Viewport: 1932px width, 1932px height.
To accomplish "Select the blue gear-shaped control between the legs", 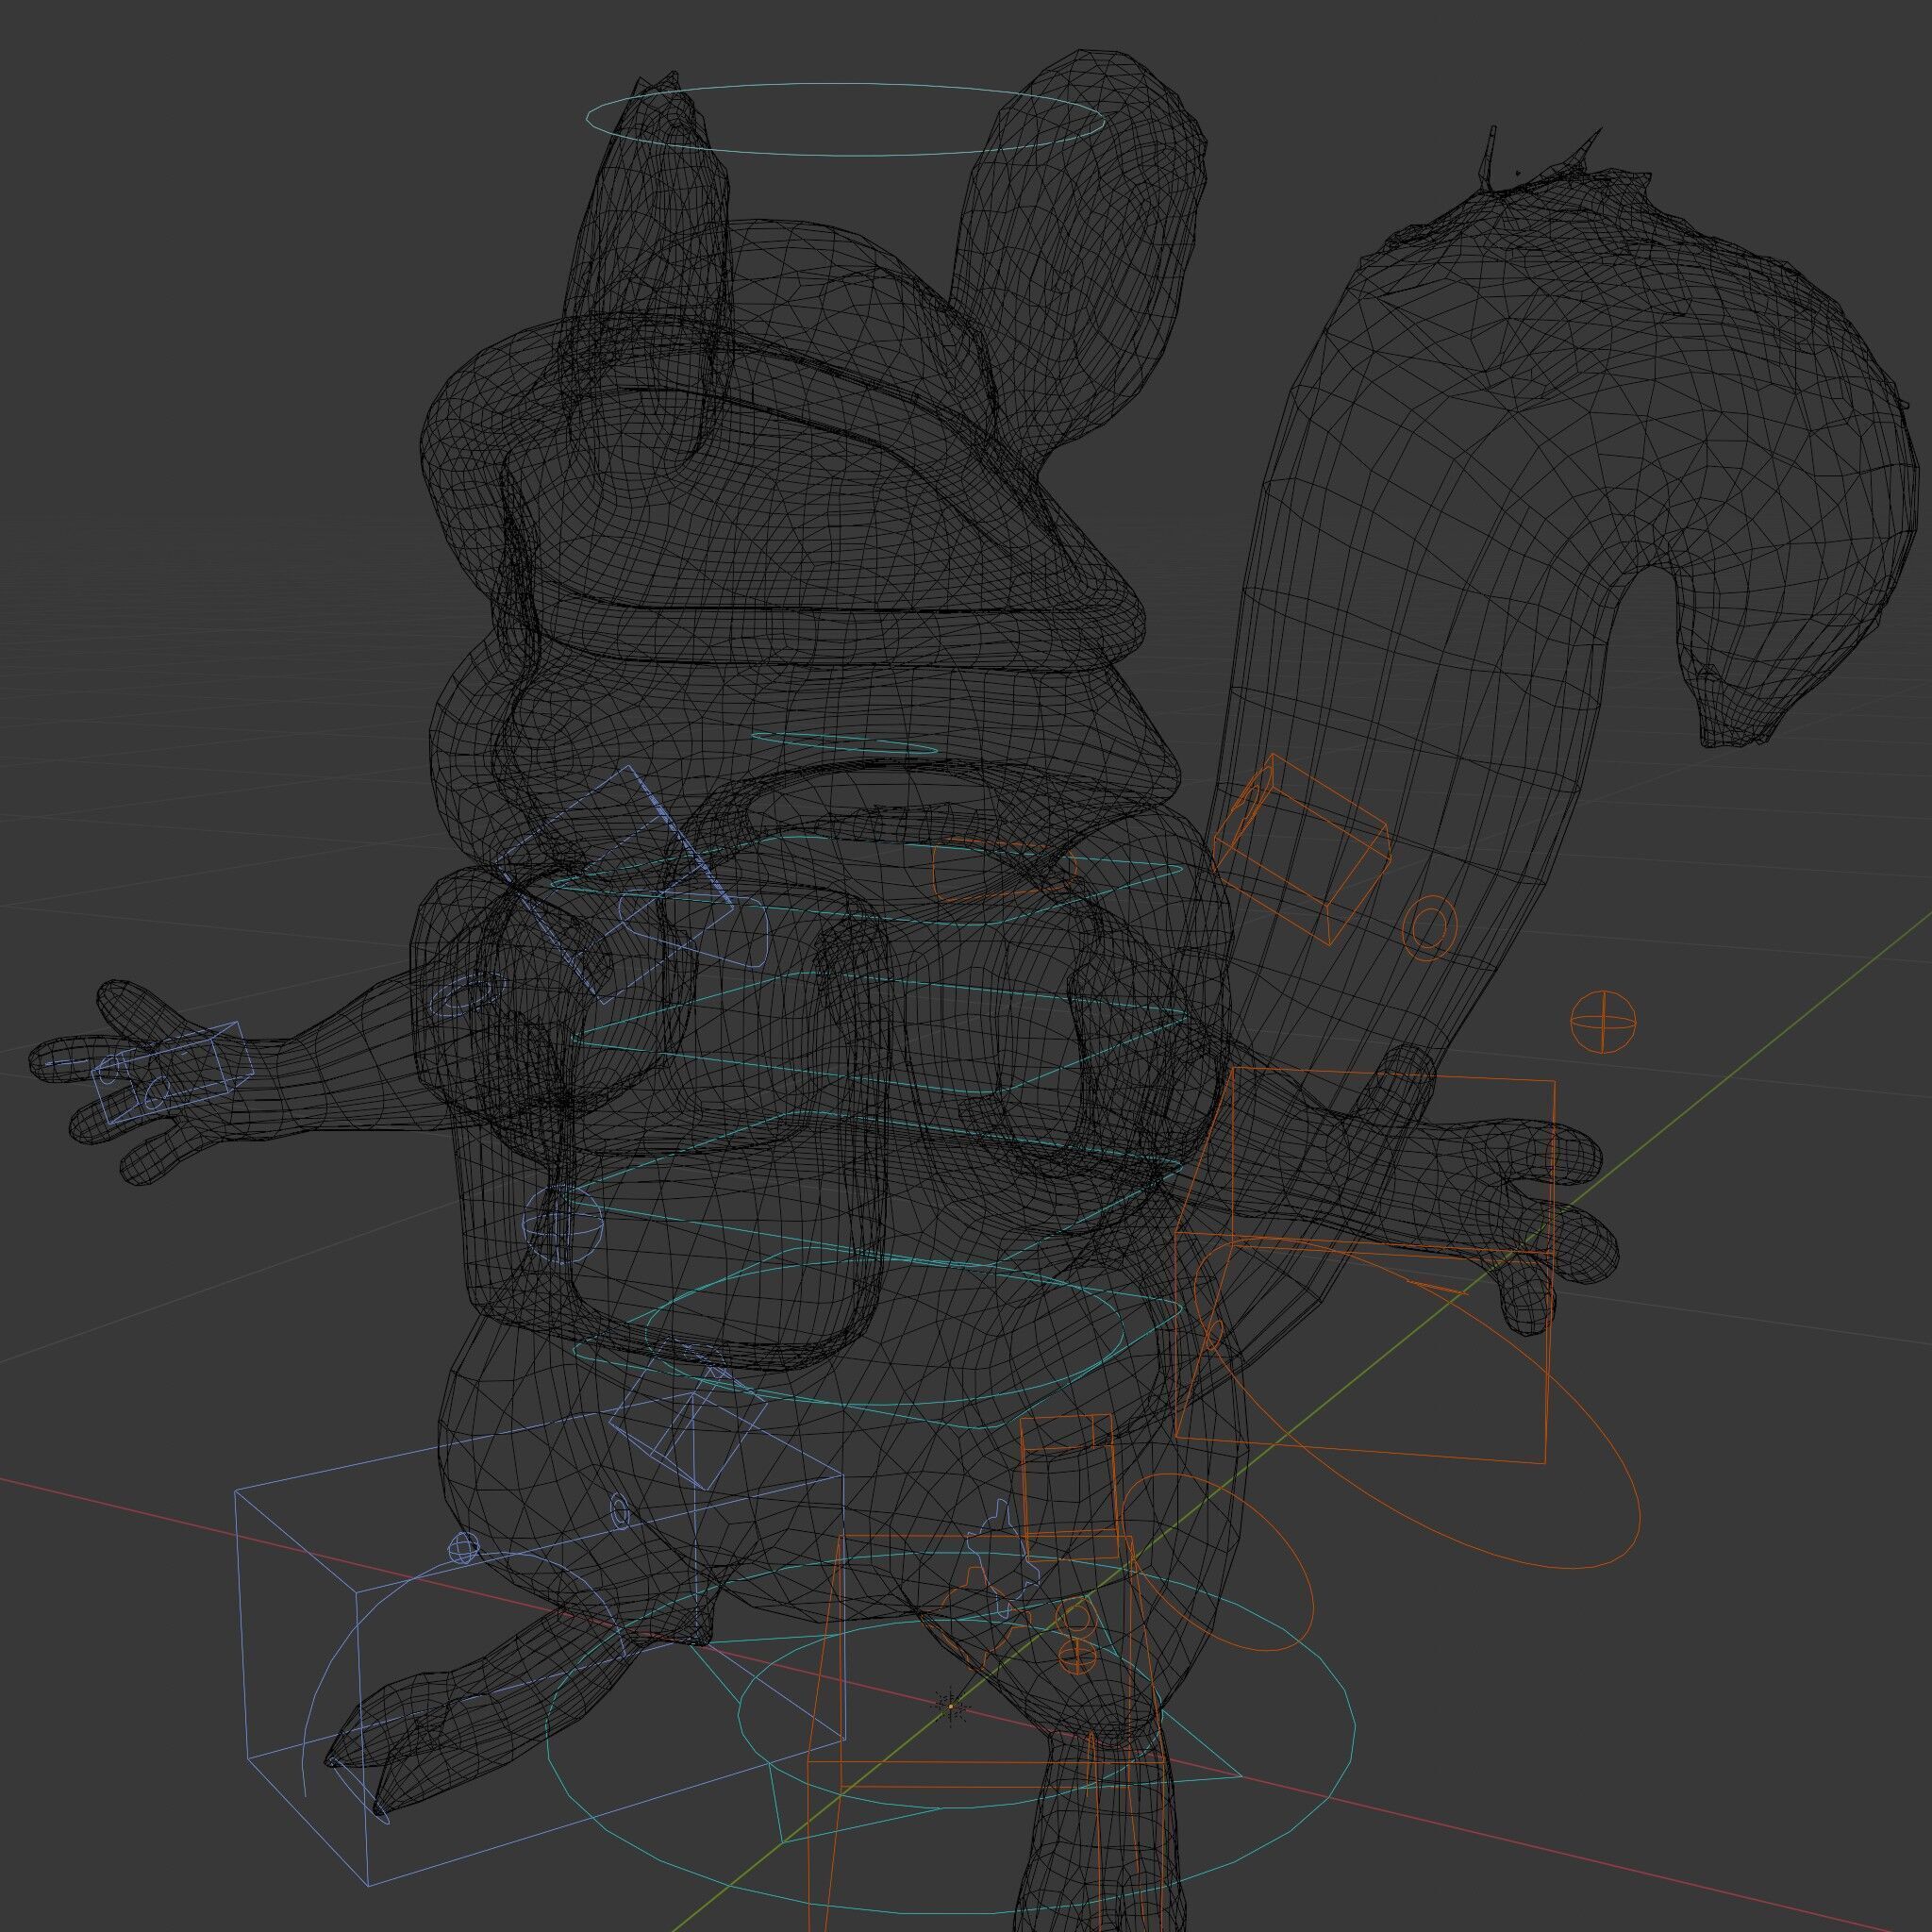I will point(1003,1559).
